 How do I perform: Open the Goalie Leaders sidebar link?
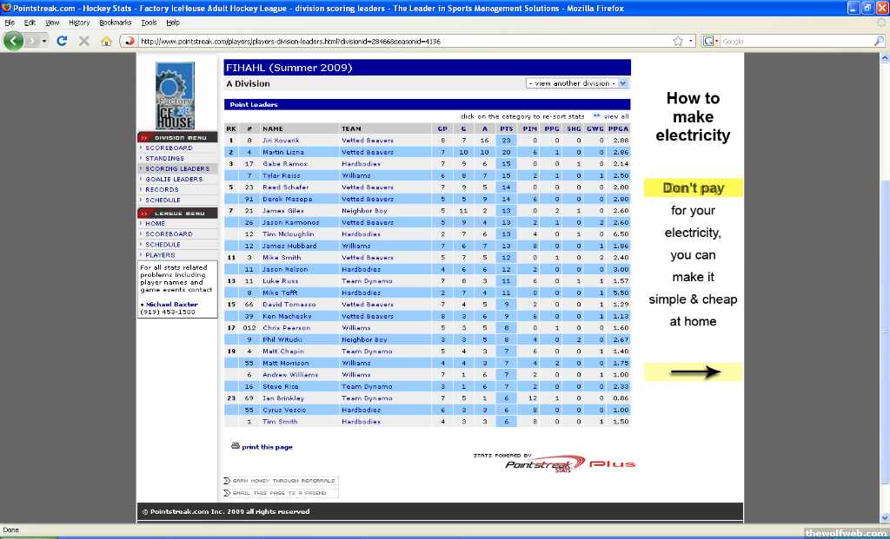coord(174,179)
